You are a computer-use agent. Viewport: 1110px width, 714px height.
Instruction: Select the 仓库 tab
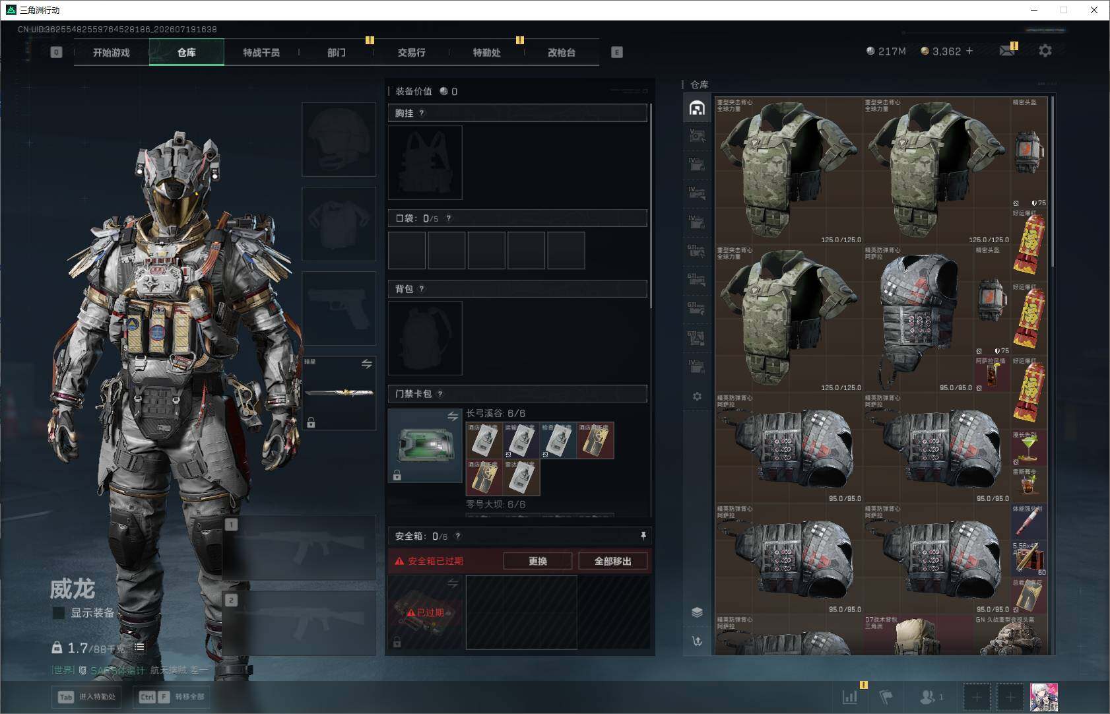click(187, 52)
